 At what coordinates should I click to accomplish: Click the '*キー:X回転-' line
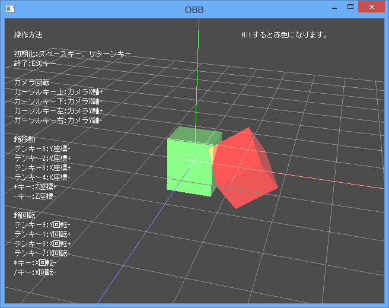[35, 262]
